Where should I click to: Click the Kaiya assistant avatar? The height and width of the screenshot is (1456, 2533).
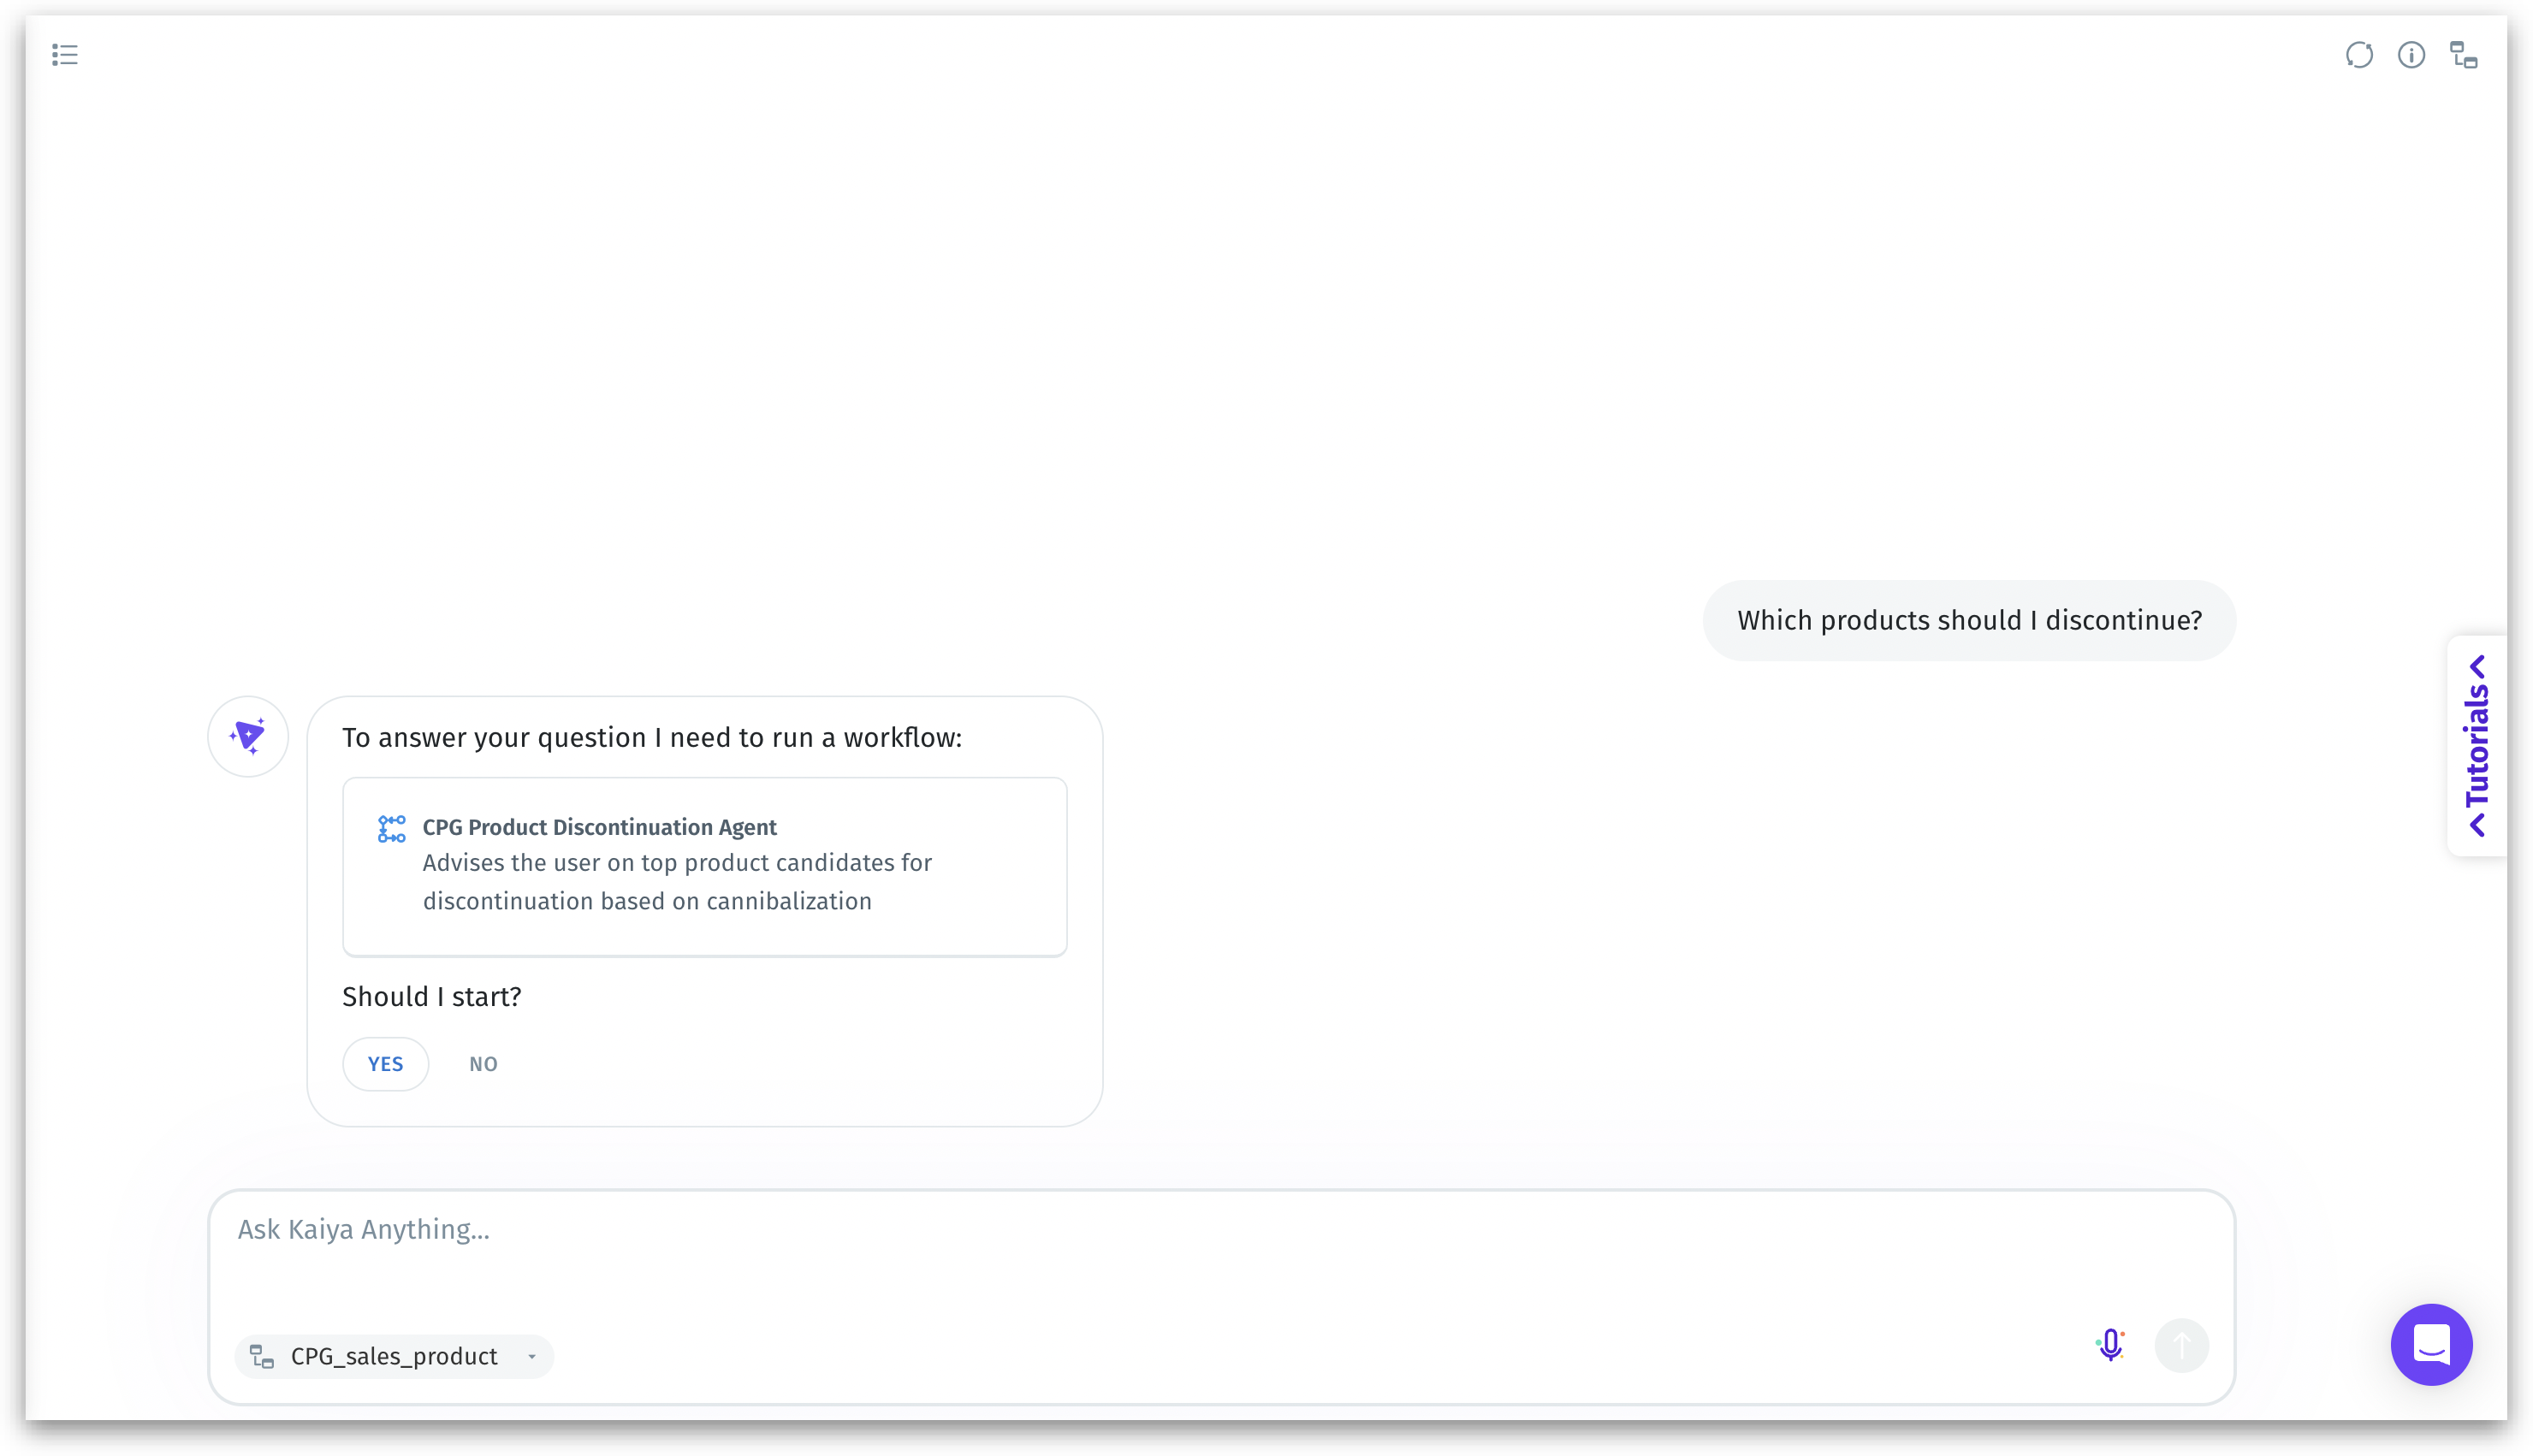click(x=248, y=736)
